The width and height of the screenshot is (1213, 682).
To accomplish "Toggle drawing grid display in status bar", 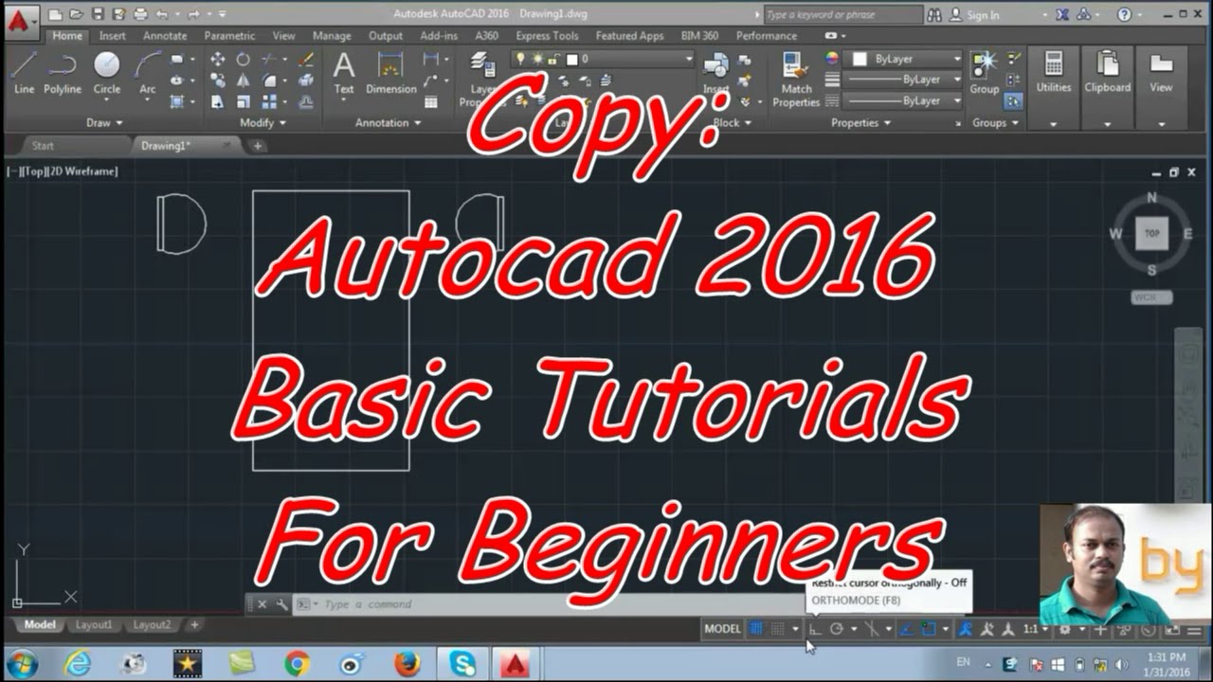I will (756, 629).
